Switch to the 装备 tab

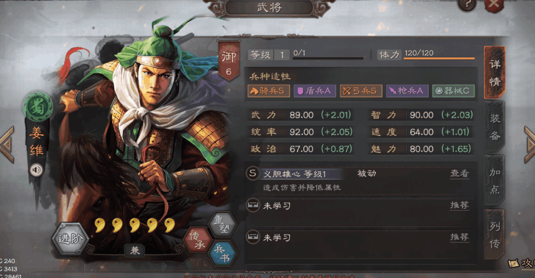(494, 127)
